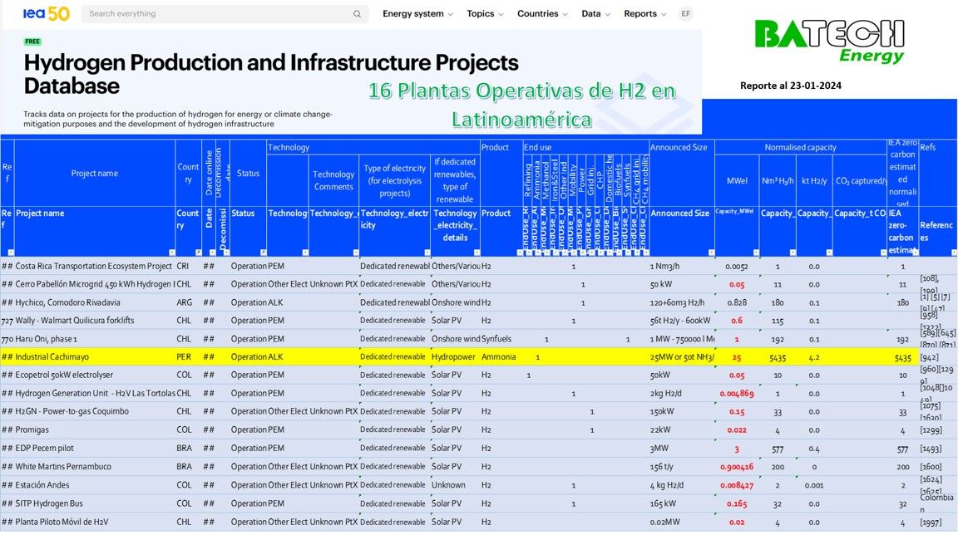Select 'Estación Andes' project cell
Viewport: 958px width, 535px height.
(x=95, y=485)
